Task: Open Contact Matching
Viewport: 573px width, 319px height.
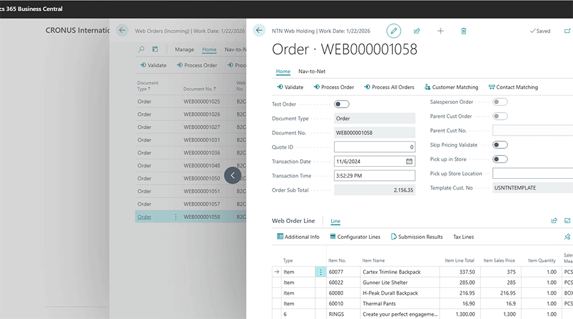Action: [513, 87]
